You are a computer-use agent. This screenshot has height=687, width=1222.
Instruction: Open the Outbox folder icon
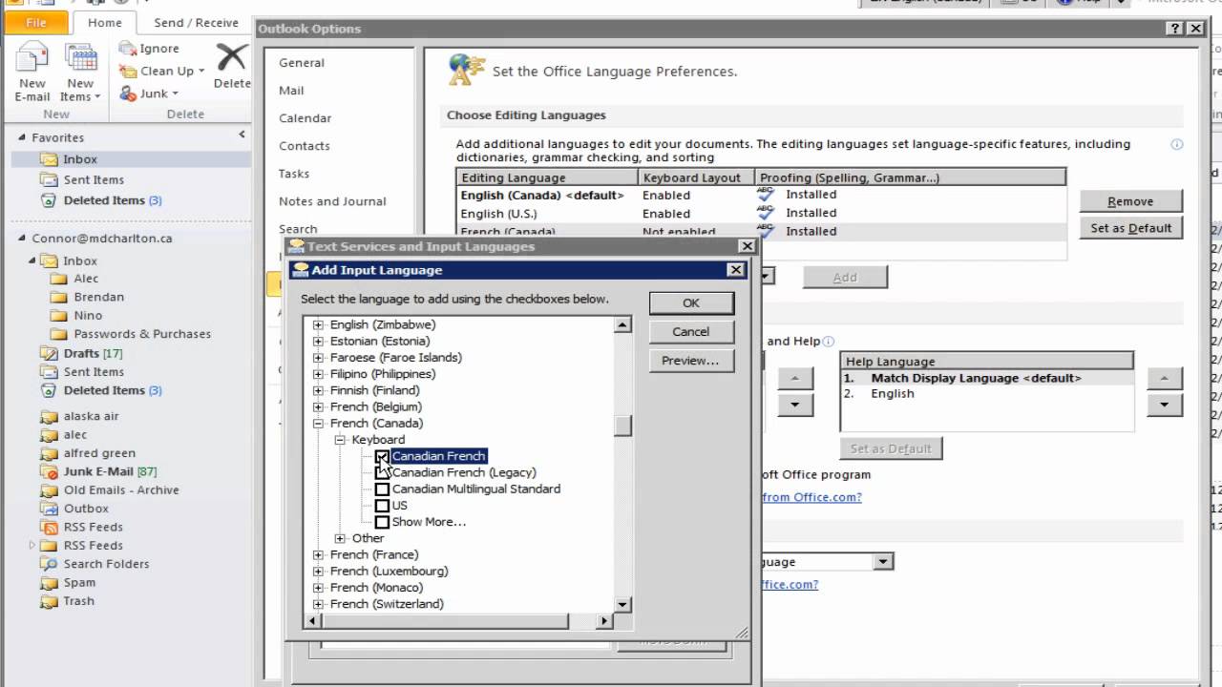[49, 509]
